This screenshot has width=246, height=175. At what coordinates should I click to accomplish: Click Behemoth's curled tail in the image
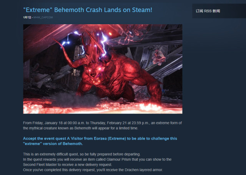pos(66,53)
